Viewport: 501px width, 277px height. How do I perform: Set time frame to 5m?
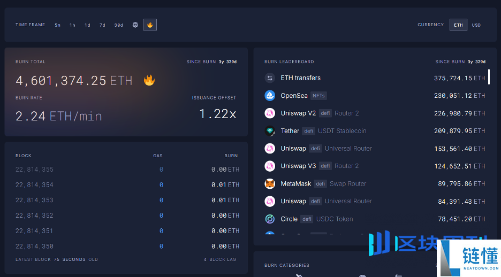click(x=57, y=25)
